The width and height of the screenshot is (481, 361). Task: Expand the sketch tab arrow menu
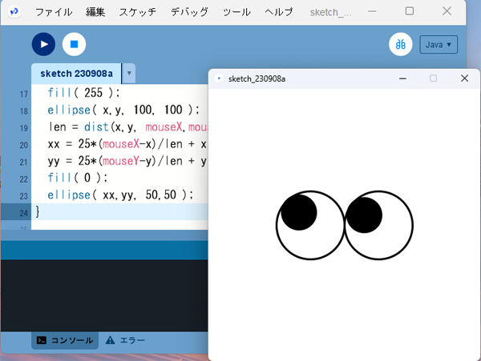(130, 73)
